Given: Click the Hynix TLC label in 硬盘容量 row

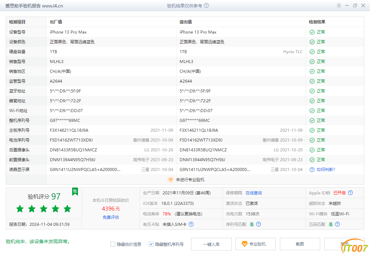Looking at the screenshot, I should 293,51.
